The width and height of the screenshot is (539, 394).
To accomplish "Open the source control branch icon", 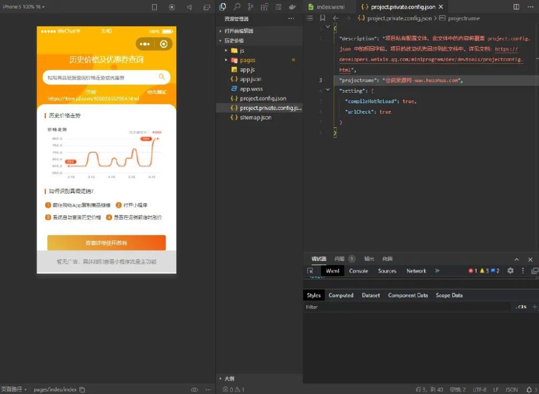I will pos(251,7).
